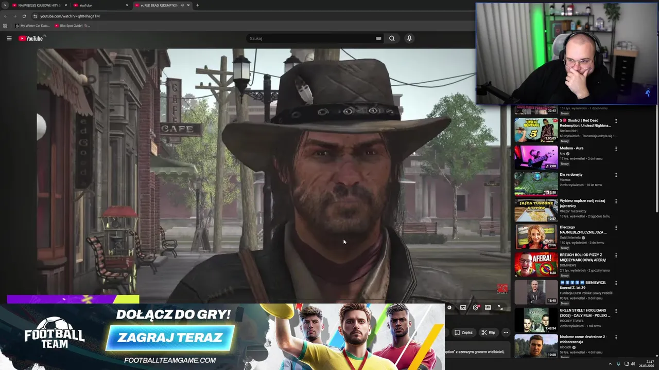Start voice search with the microphone icon
This screenshot has height=370, width=659.
click(409, 38)
